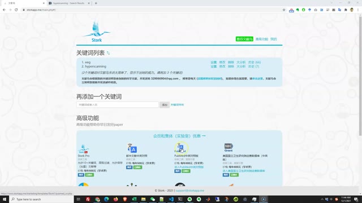Open 历史 (7) for the hyperscanning keyword
This screenshot has width=362, height=203.
click(253, 67)
